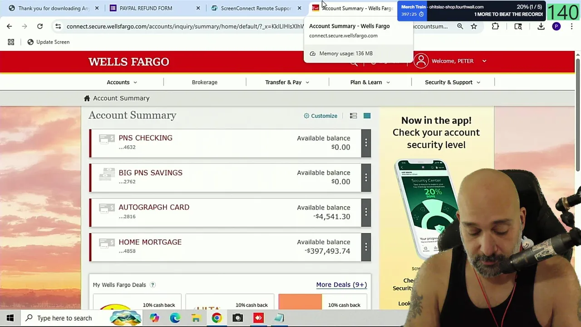The height and width of the screenshot is (327, 581).
Task: Expand the Plan & Learn menu
Action: [x=370, y=82]
